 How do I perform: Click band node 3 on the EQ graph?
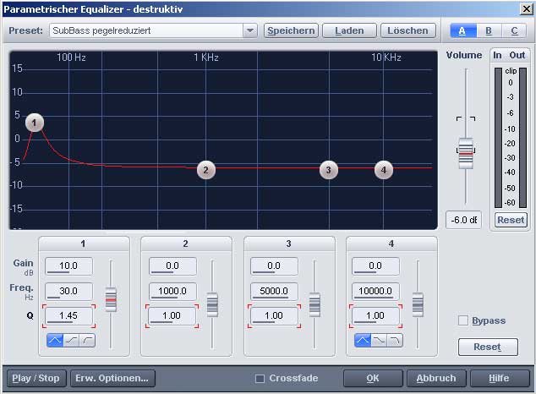(328, 170)
